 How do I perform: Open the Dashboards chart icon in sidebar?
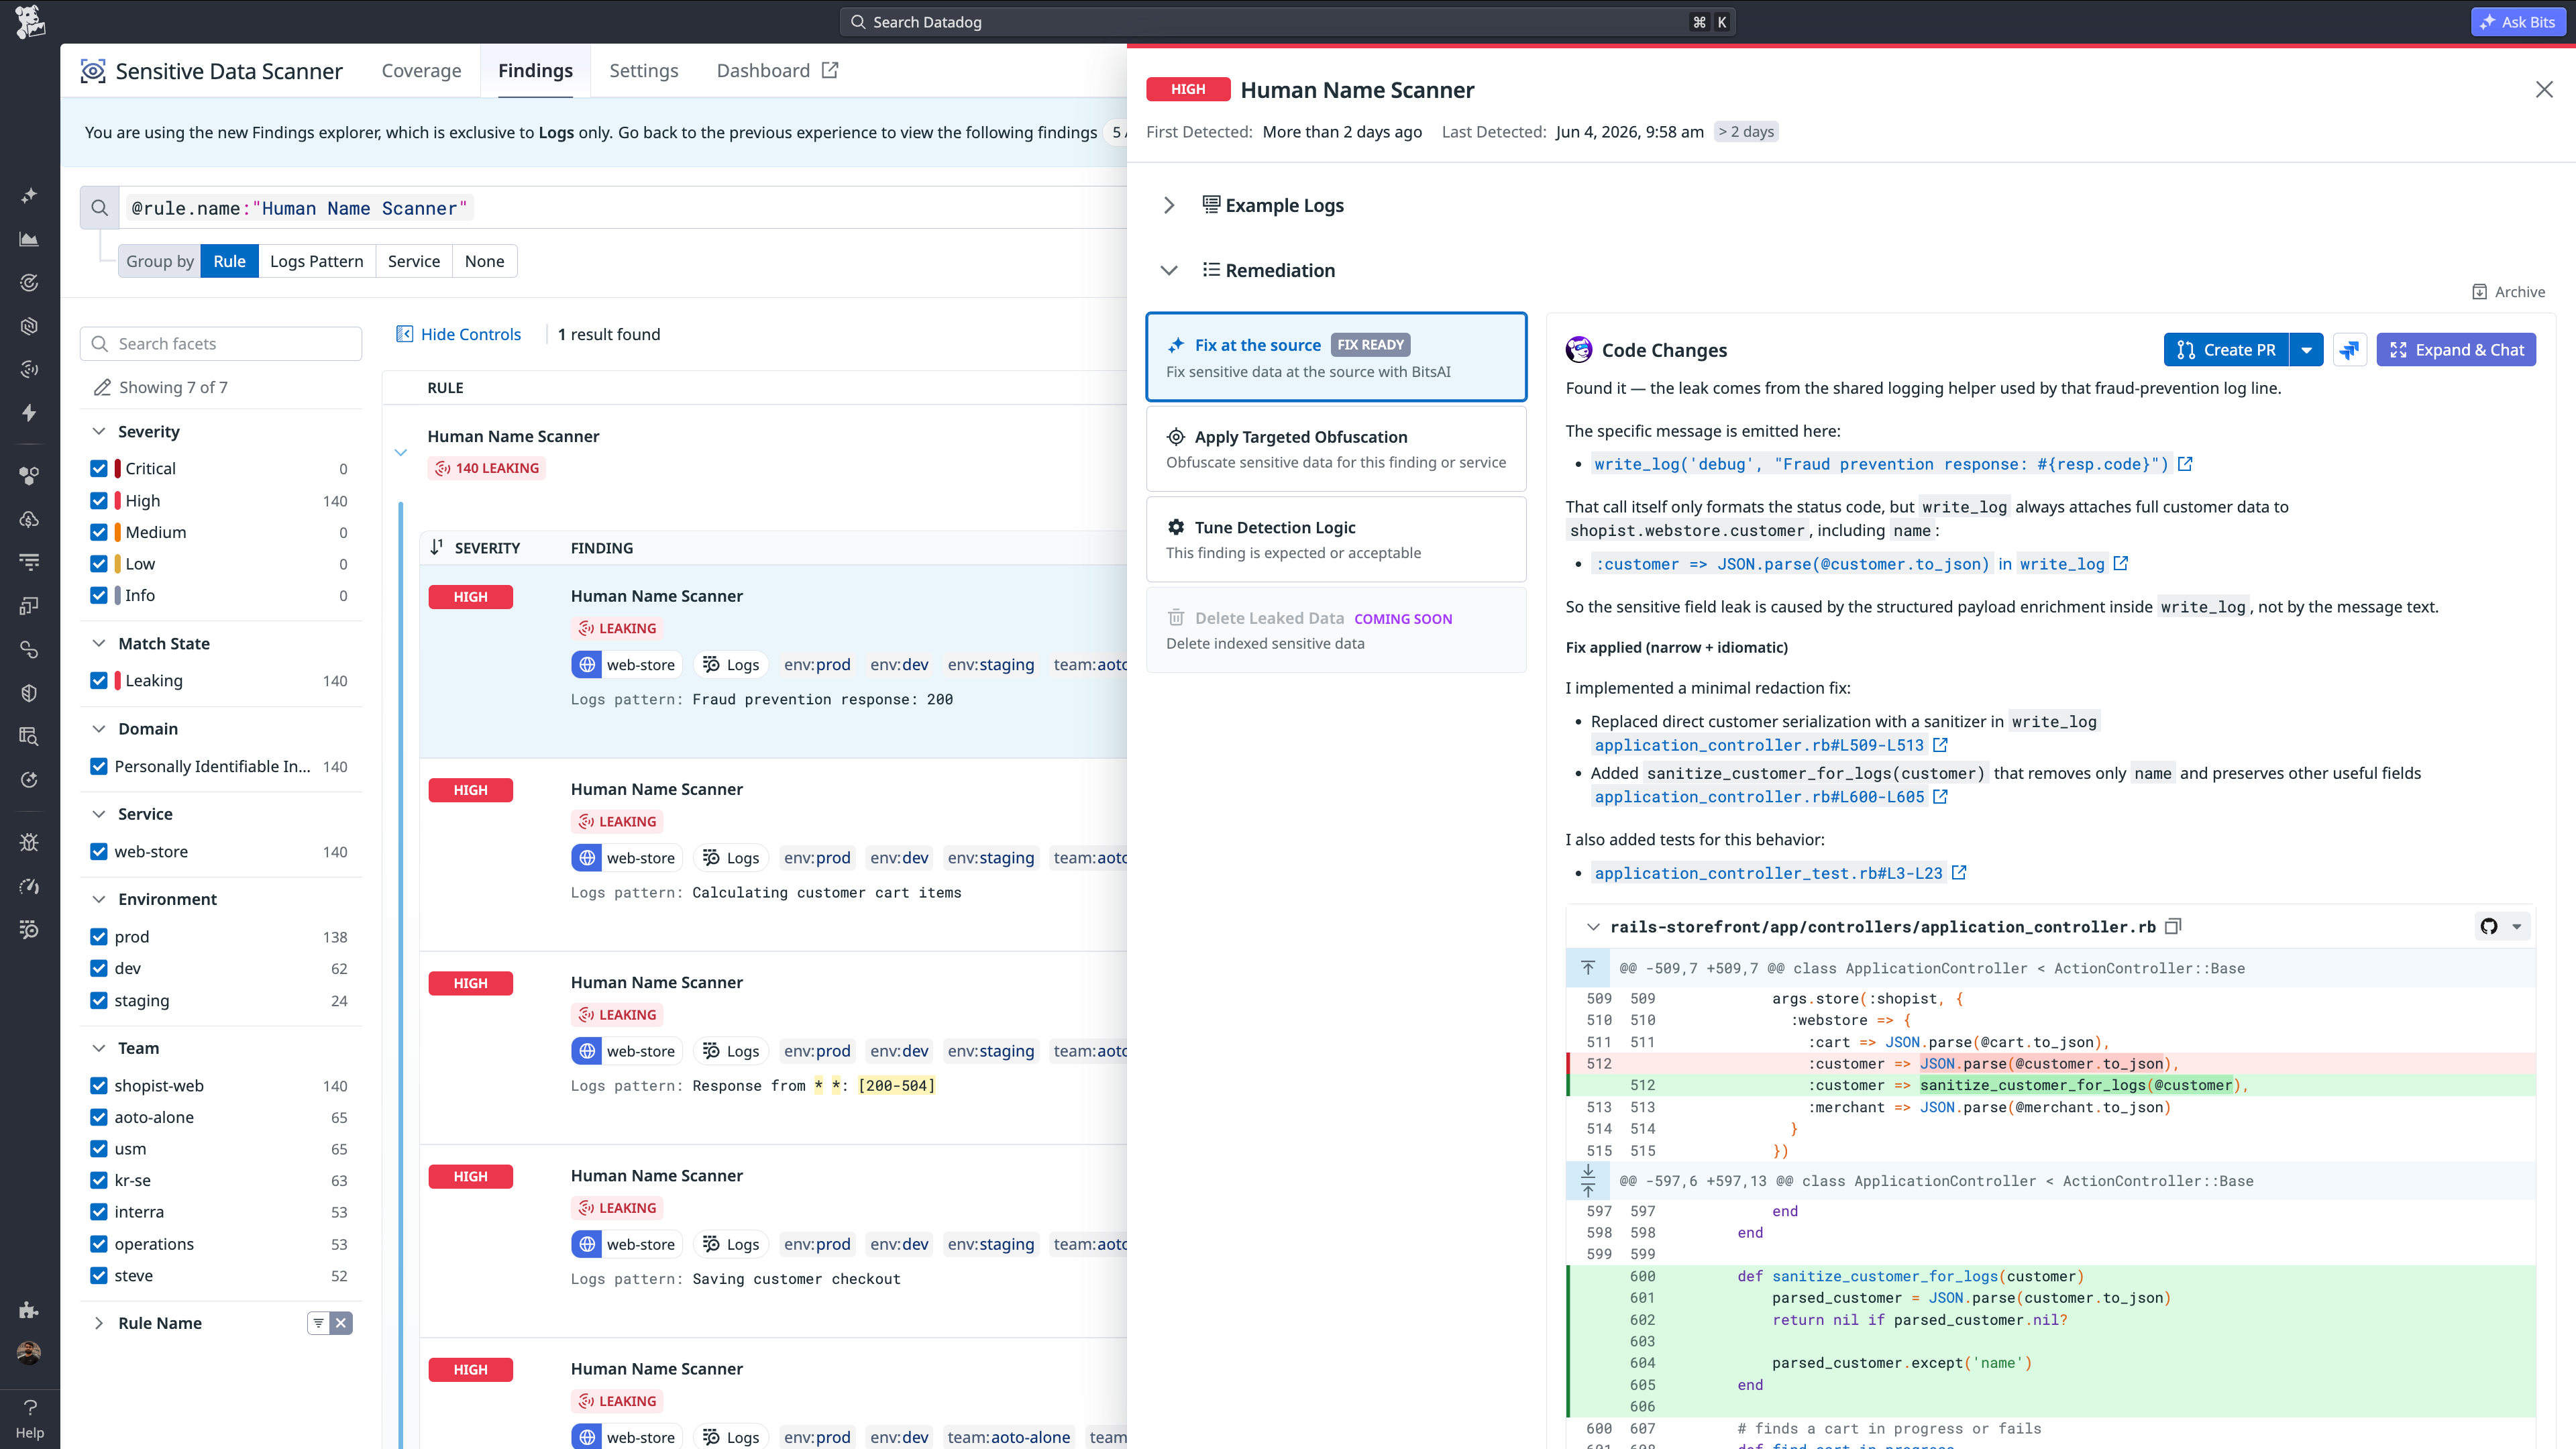coord(29,239)
